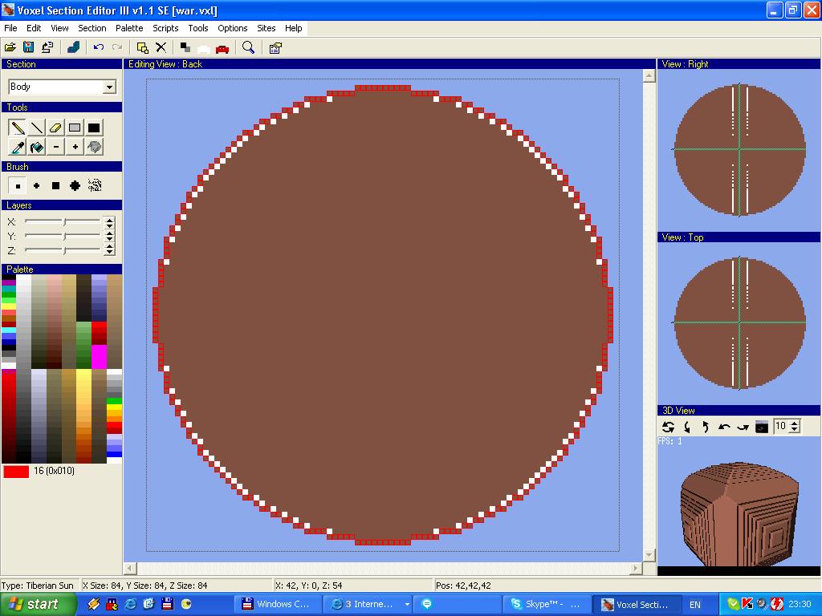Open the Scripts menu

point(165,28)
